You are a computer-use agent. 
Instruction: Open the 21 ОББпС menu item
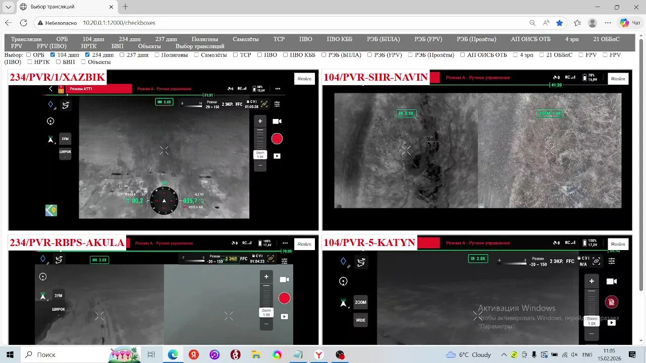tap(606, 39)
